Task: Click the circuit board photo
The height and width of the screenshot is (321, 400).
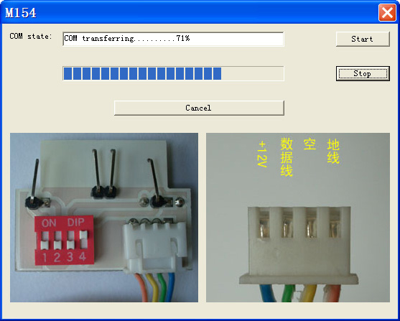Action: pos(104,218)
